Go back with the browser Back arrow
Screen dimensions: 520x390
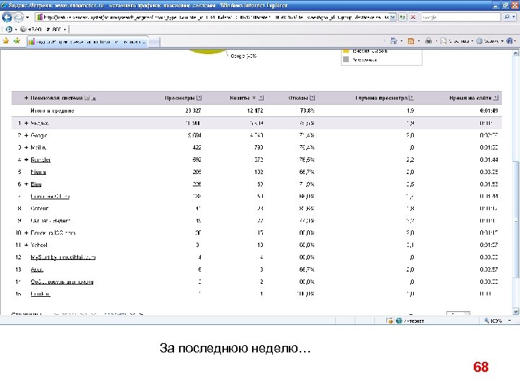click(x=6, y=17)
